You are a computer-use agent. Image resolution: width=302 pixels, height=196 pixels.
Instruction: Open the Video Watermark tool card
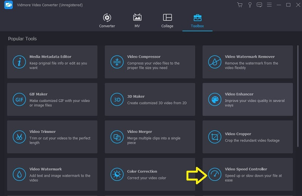click(52, 174)
